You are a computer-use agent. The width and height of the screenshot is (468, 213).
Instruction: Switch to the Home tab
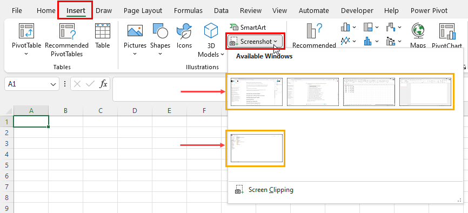46,11
